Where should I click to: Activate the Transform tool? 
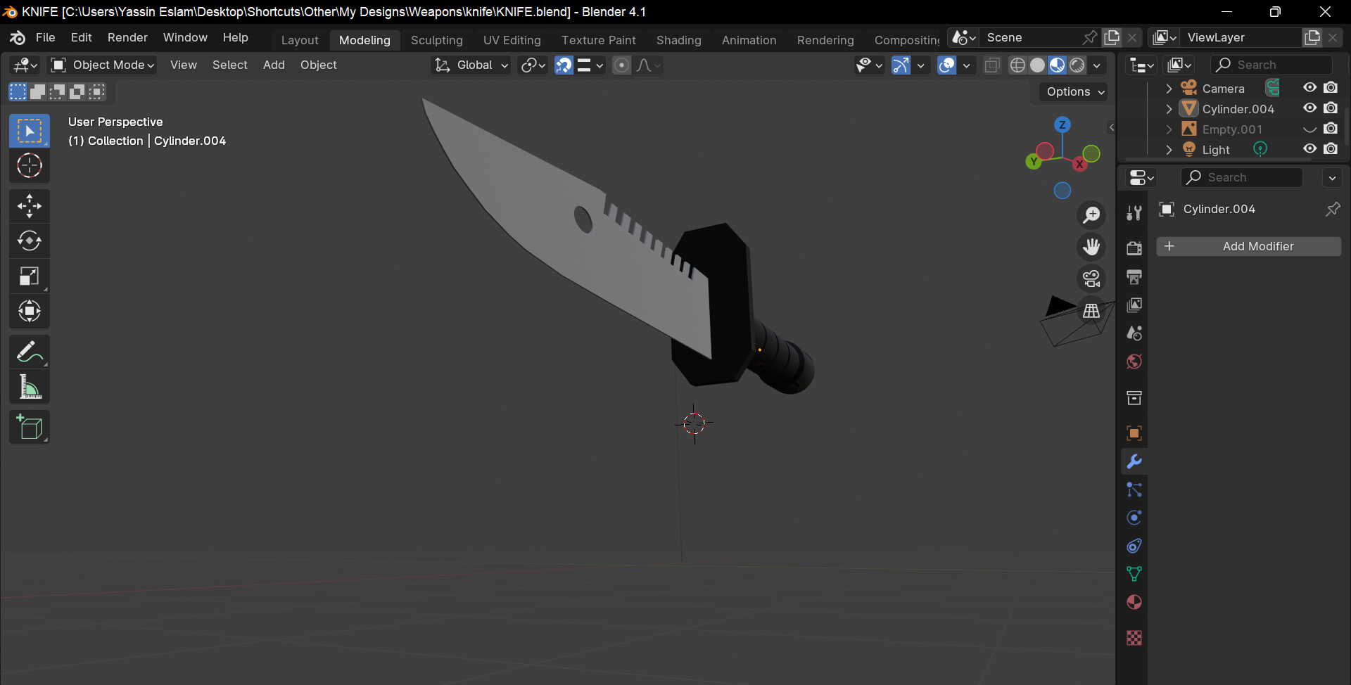[x=29, y=311]
